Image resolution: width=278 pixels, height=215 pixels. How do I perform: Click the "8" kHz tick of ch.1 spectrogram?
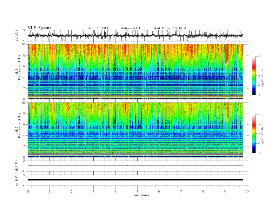25,56
